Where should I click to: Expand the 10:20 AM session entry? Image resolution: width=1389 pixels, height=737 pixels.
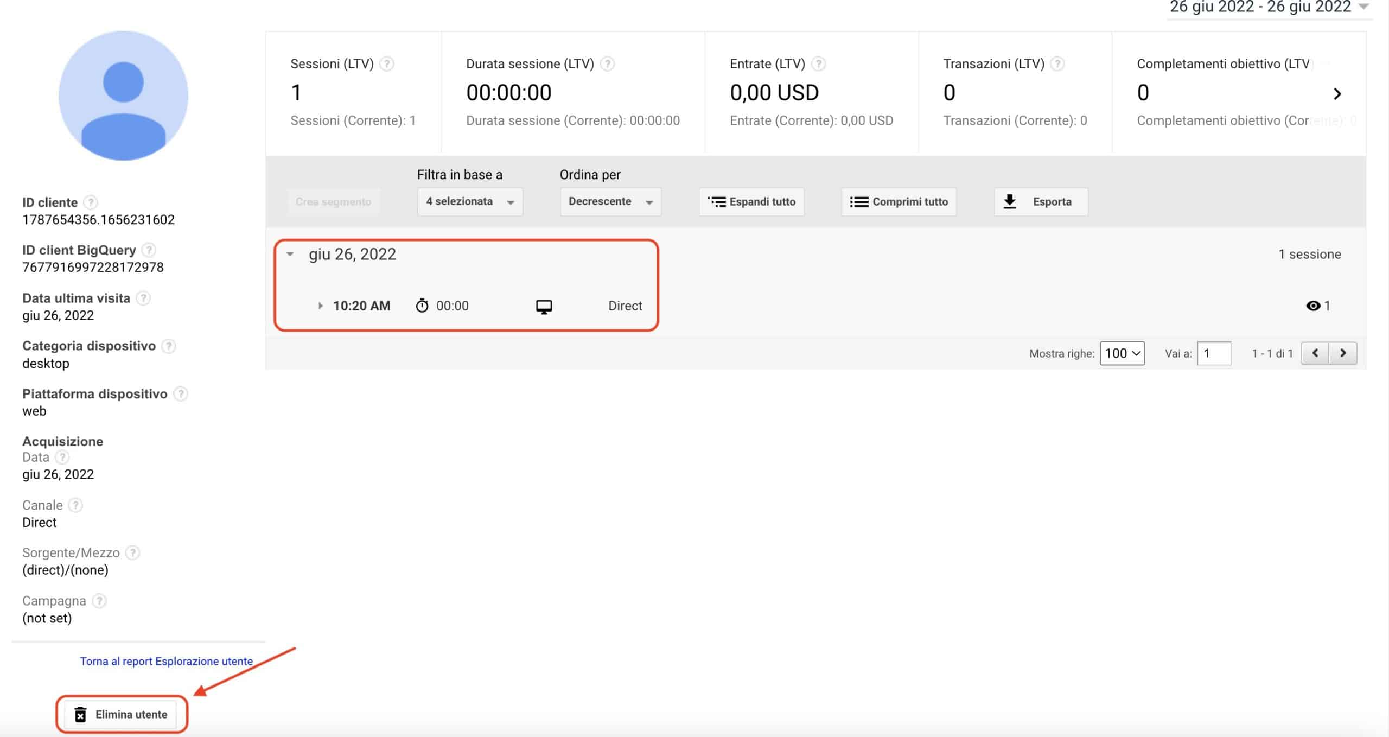(x=320, y=306)
